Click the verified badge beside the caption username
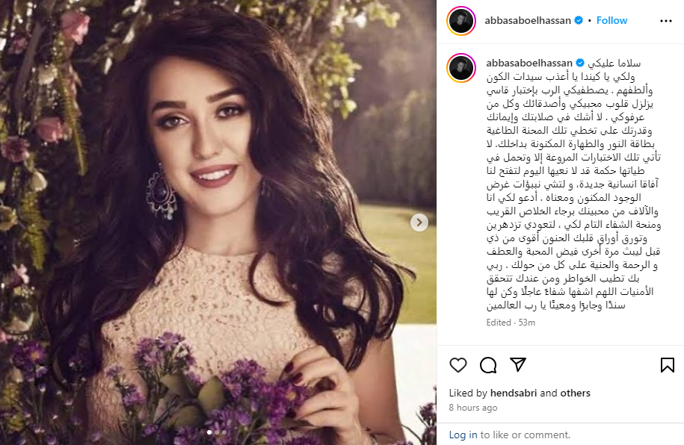The width and height of the screenshot is (684, 445). (x=580, y=63)
